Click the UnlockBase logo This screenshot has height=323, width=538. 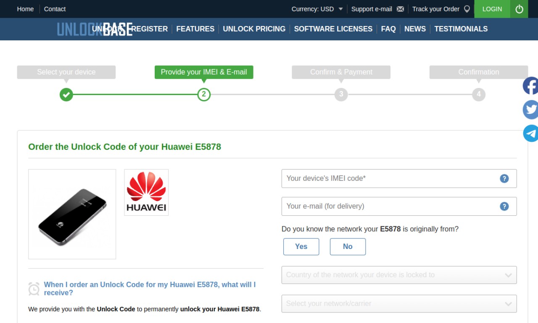tap(95, 29)
